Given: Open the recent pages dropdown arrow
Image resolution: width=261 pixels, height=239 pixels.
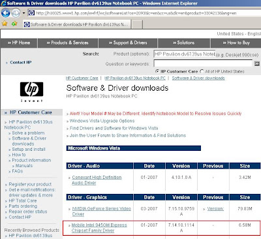Looking at the screenshot, I should coord(23,13).
